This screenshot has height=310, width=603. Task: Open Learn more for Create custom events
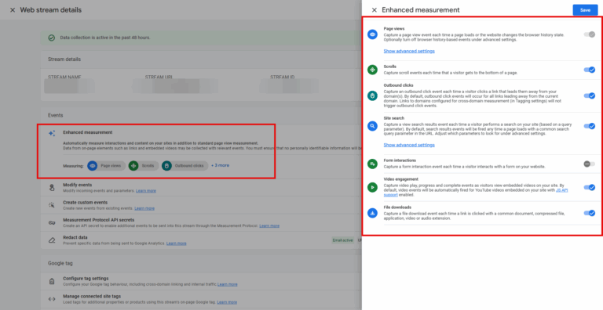(x=144, y=208)
